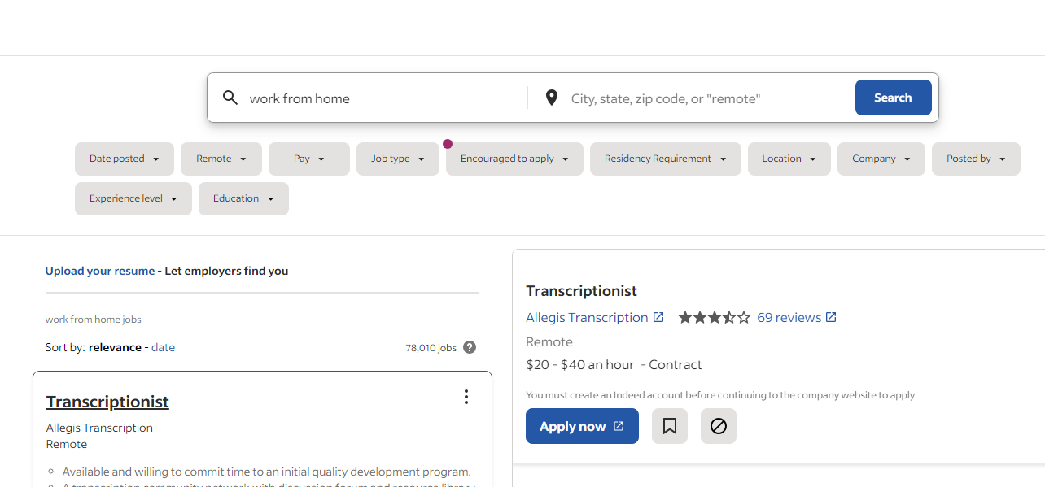Open the Encouraged to apply filter

pyautogui.click(x=514, y=159)
